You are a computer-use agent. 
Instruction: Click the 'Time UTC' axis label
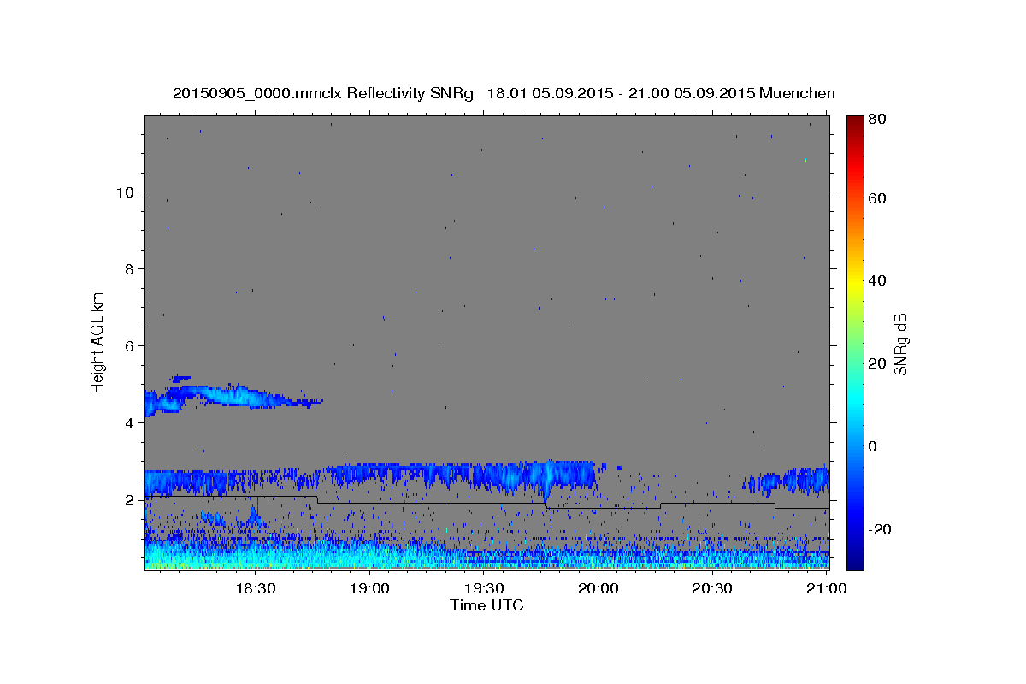coord(486,605)
